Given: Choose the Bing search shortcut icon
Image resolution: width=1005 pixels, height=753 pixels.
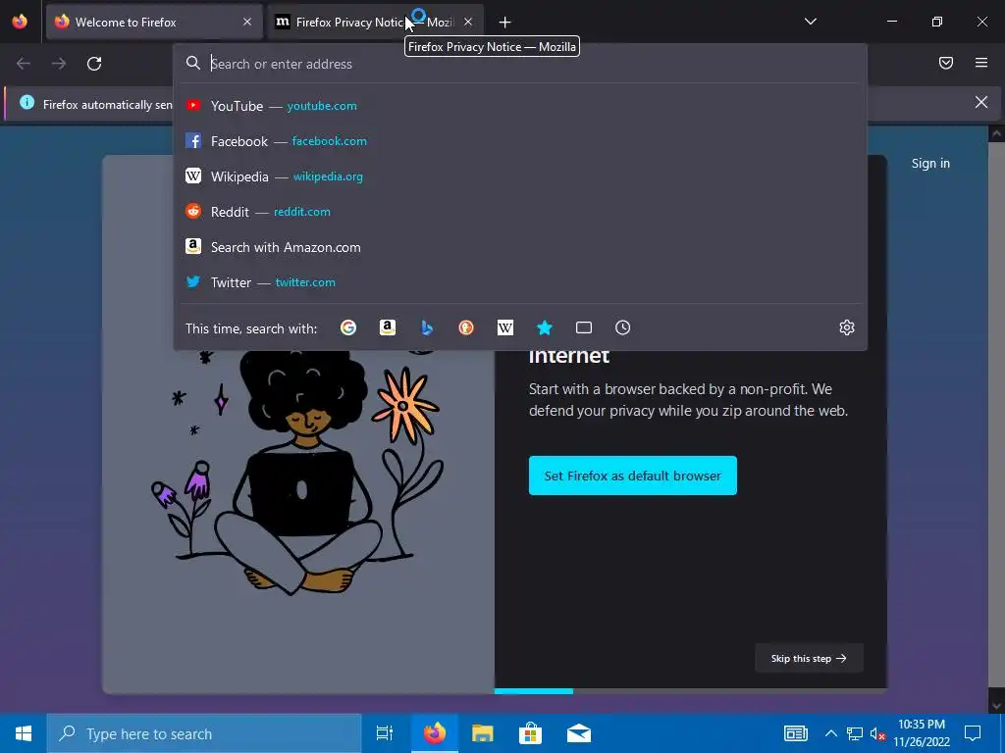Looking at the screenshot, I should point(427,327).
